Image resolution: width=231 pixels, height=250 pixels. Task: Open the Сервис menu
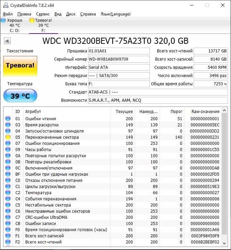[43, 14]
